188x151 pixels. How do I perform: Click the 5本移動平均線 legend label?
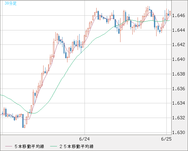(29, 146)
